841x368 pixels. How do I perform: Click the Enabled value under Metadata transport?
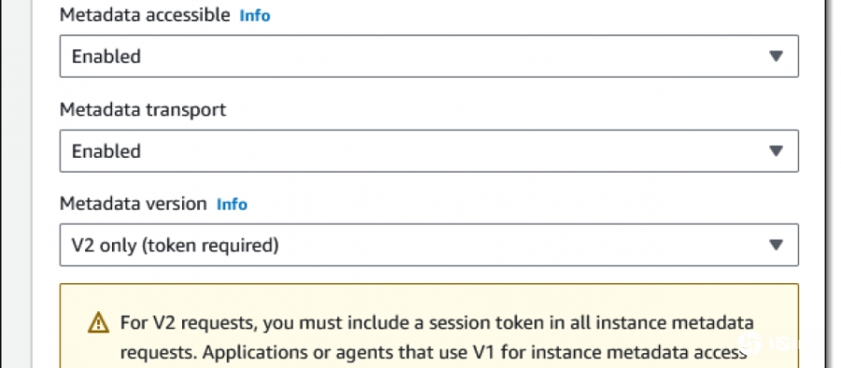click(107, 151)
